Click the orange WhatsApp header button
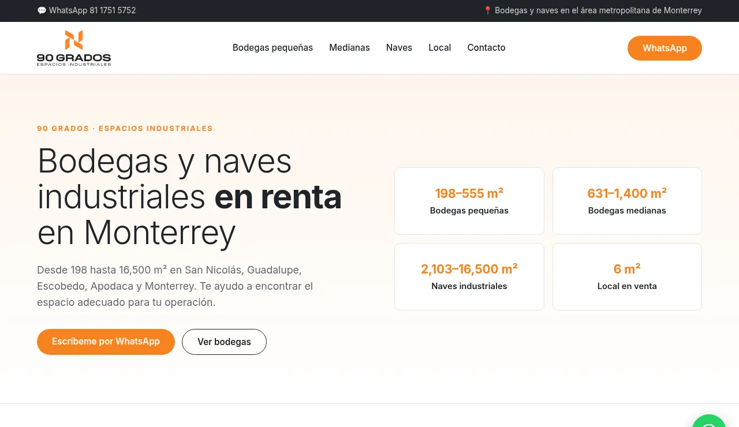 point(665,48)
